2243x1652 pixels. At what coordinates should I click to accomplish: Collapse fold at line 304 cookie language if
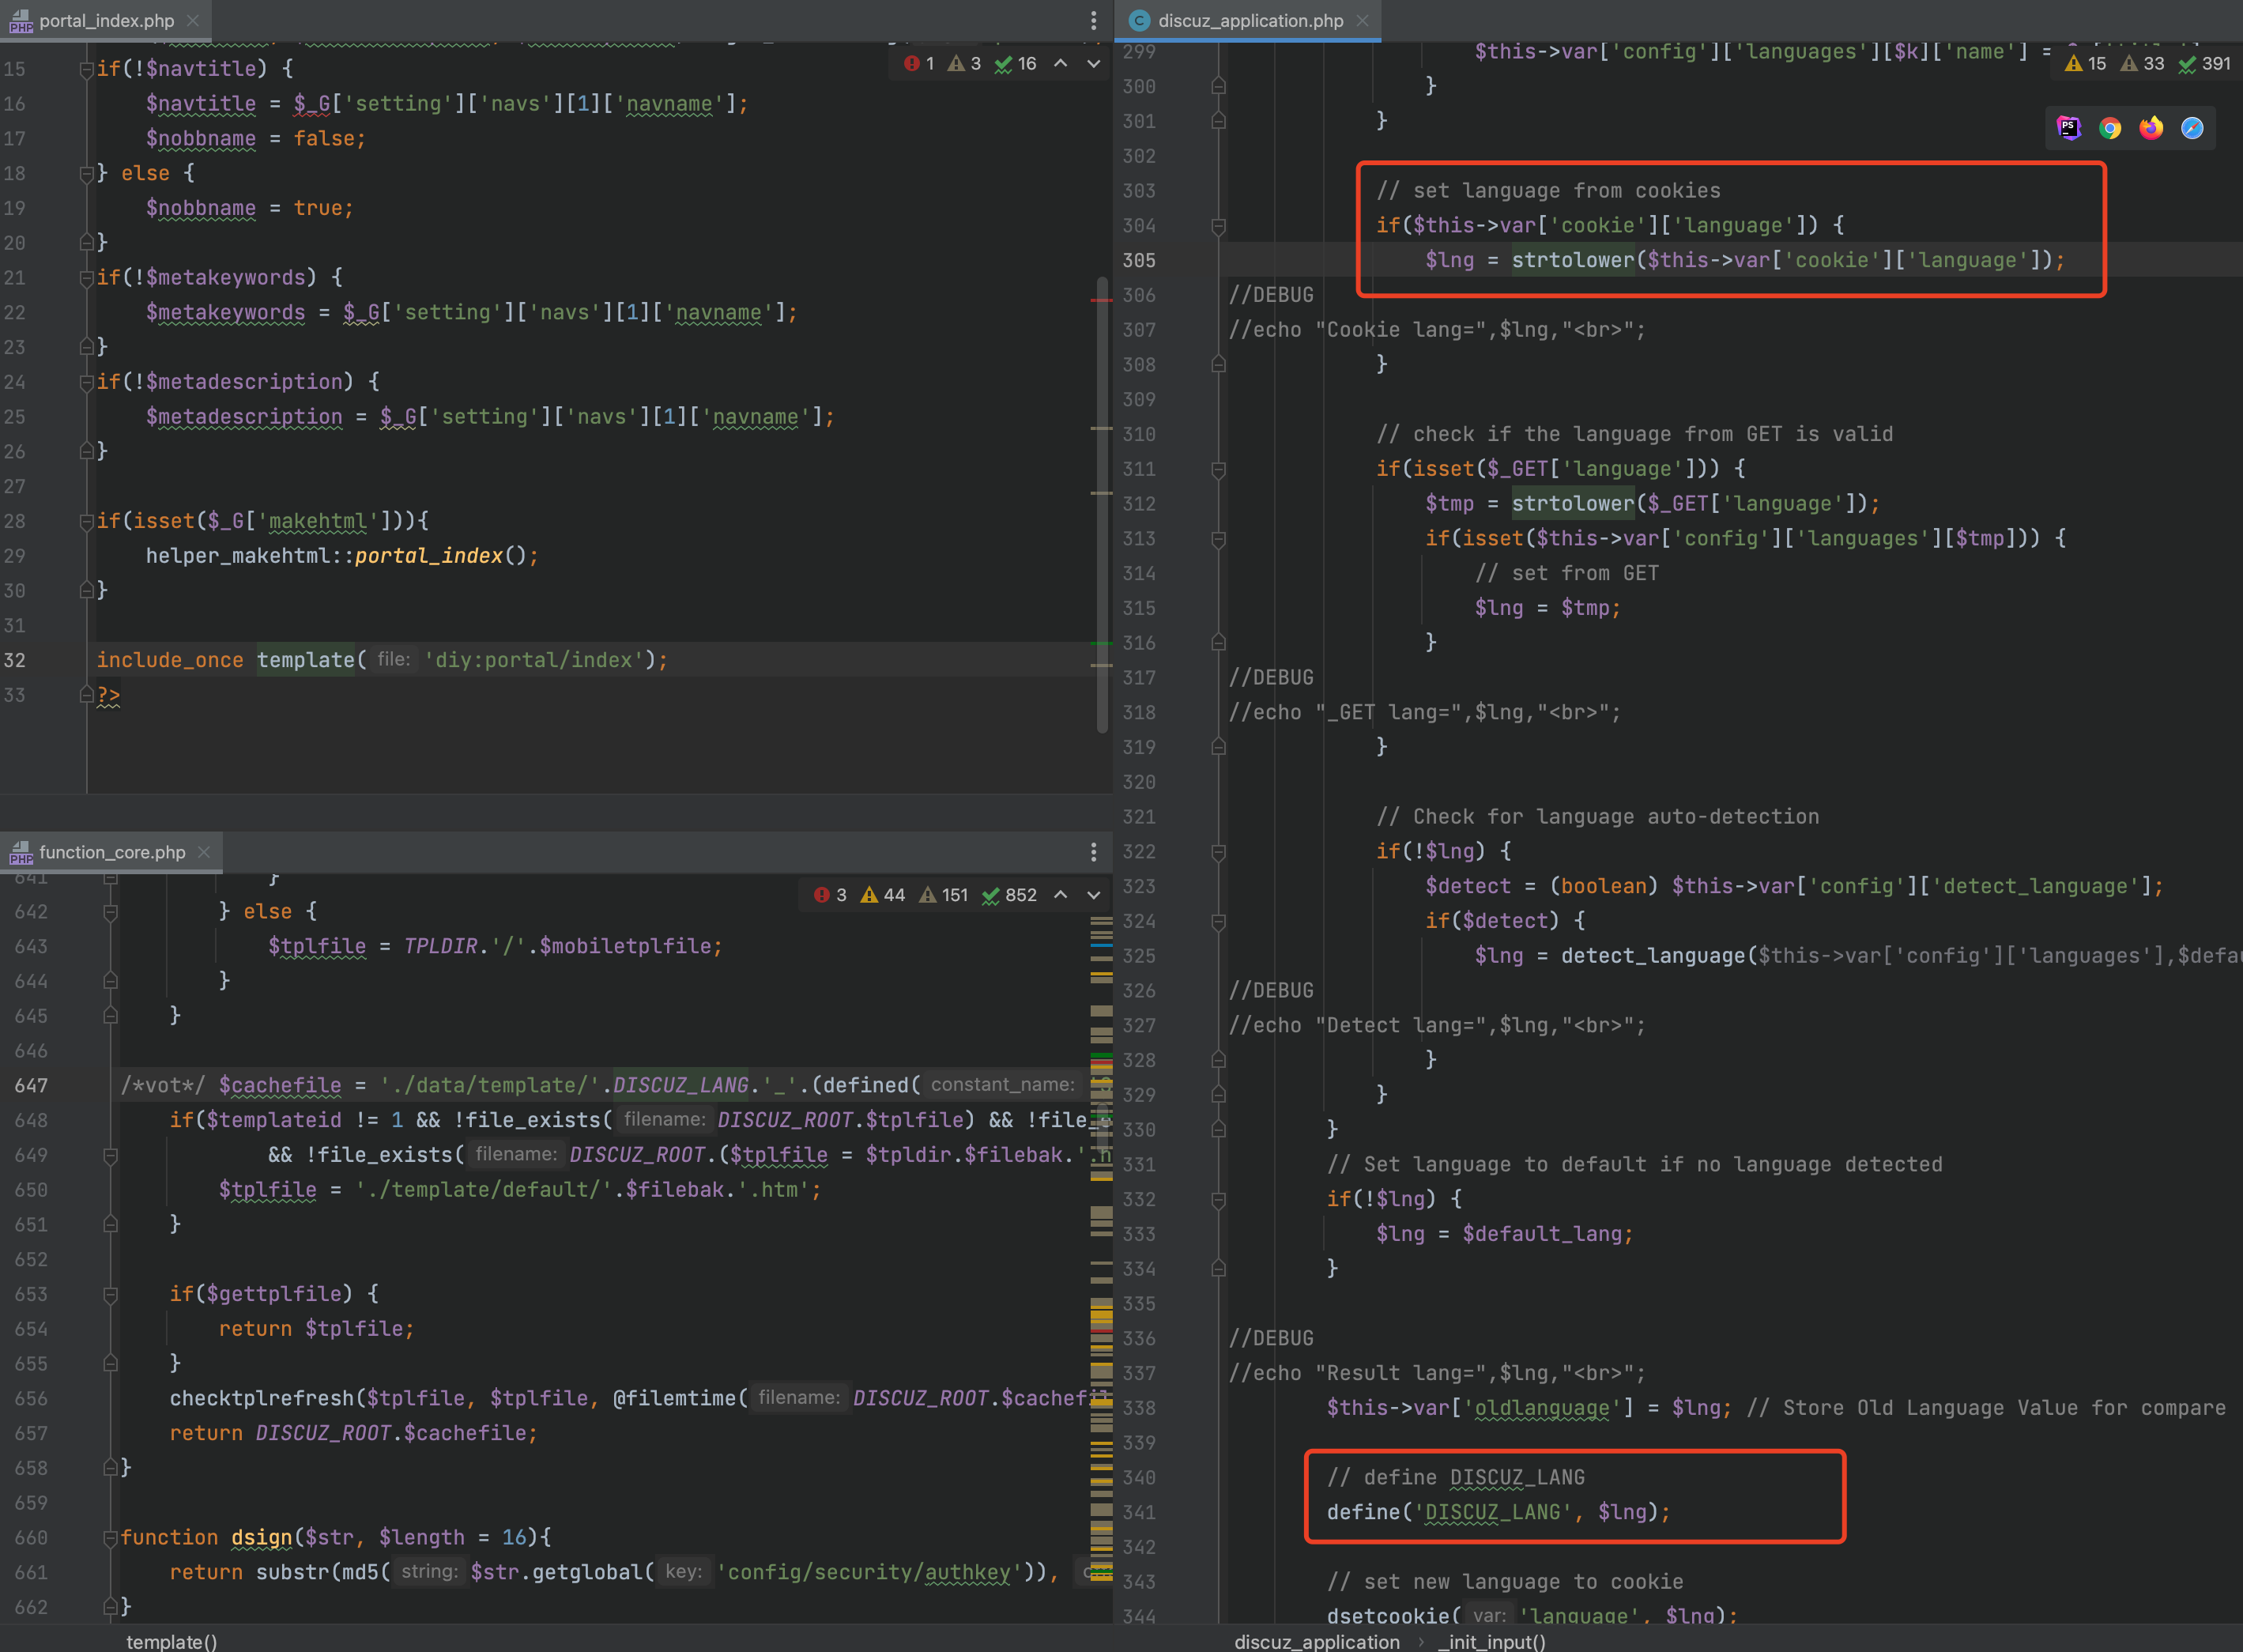(x=1218, y=226)
